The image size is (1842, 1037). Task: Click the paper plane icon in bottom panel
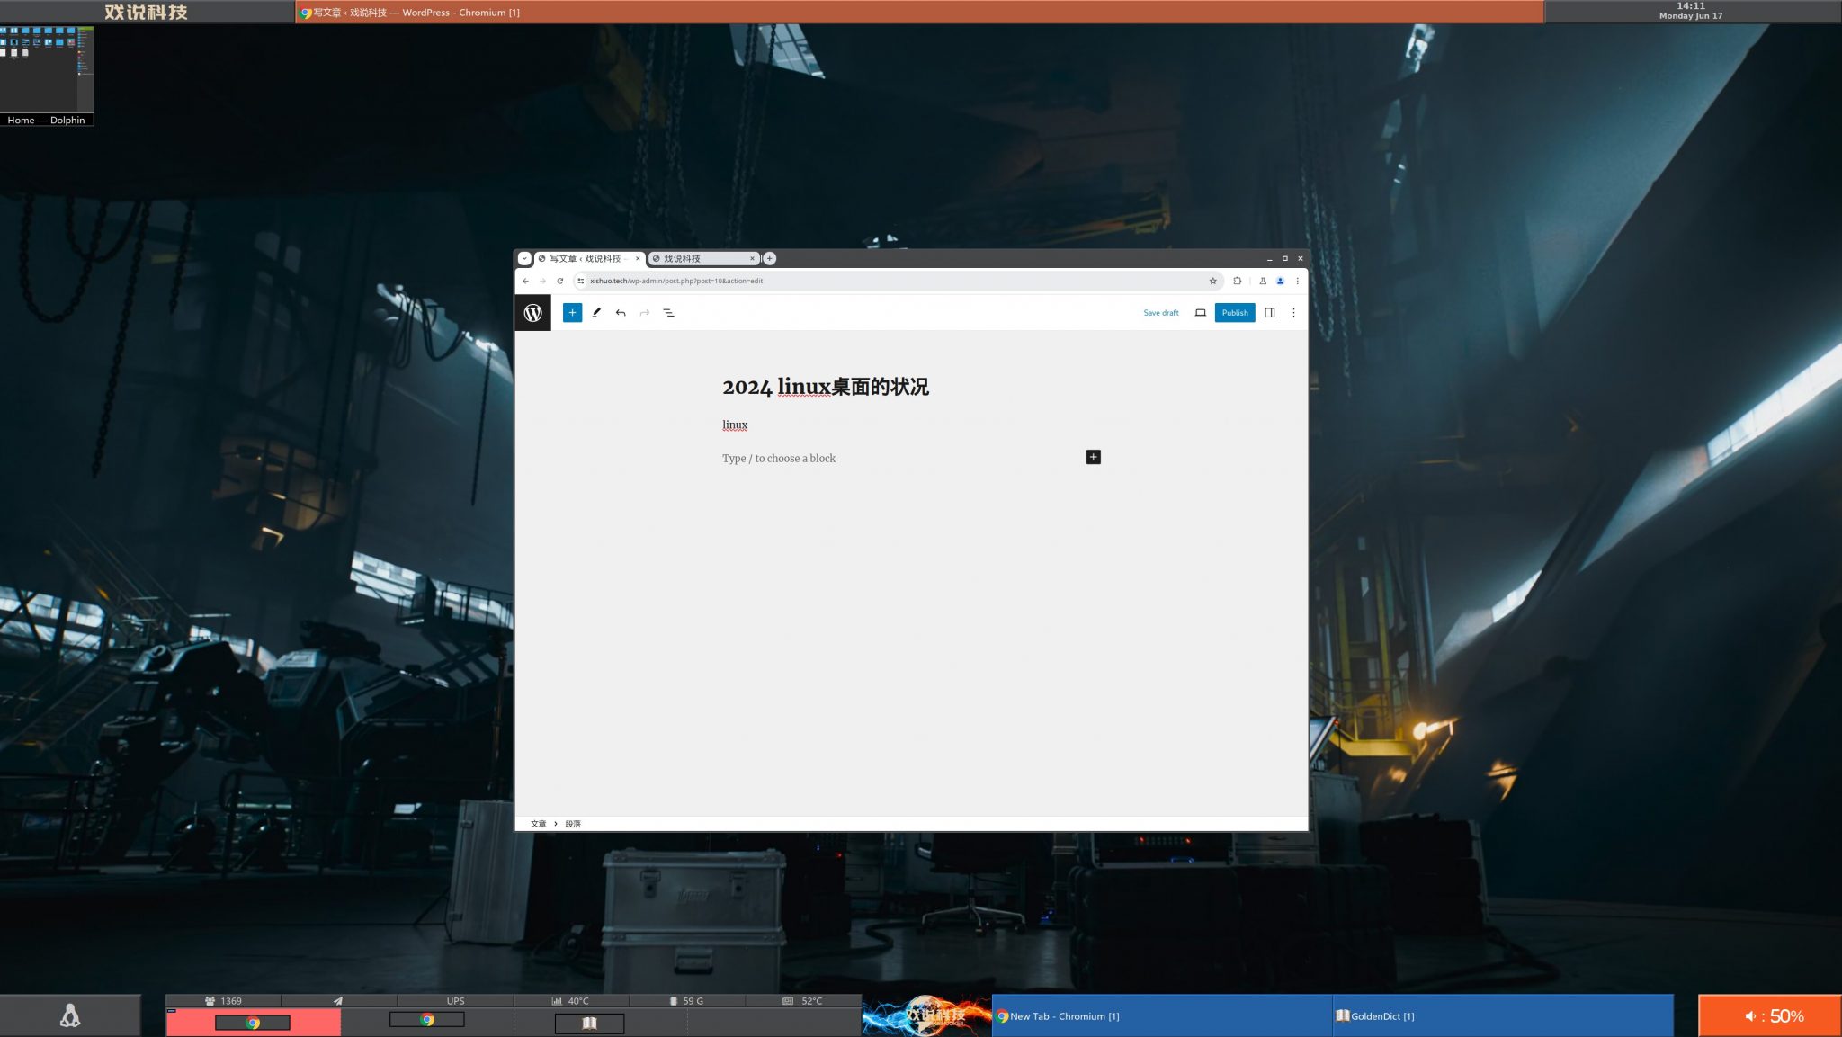tap(338, 1000)
